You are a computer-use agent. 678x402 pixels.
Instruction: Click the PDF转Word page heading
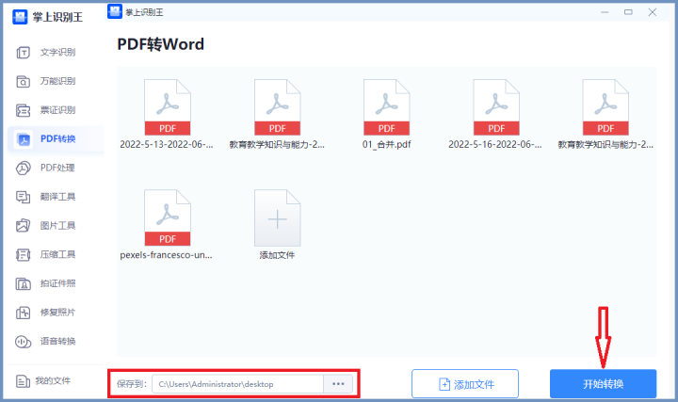[x=160, y=44]
